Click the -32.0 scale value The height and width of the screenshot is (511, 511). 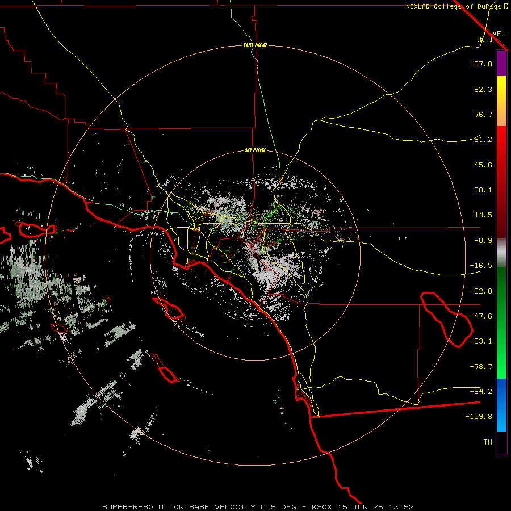coord(481,291)
